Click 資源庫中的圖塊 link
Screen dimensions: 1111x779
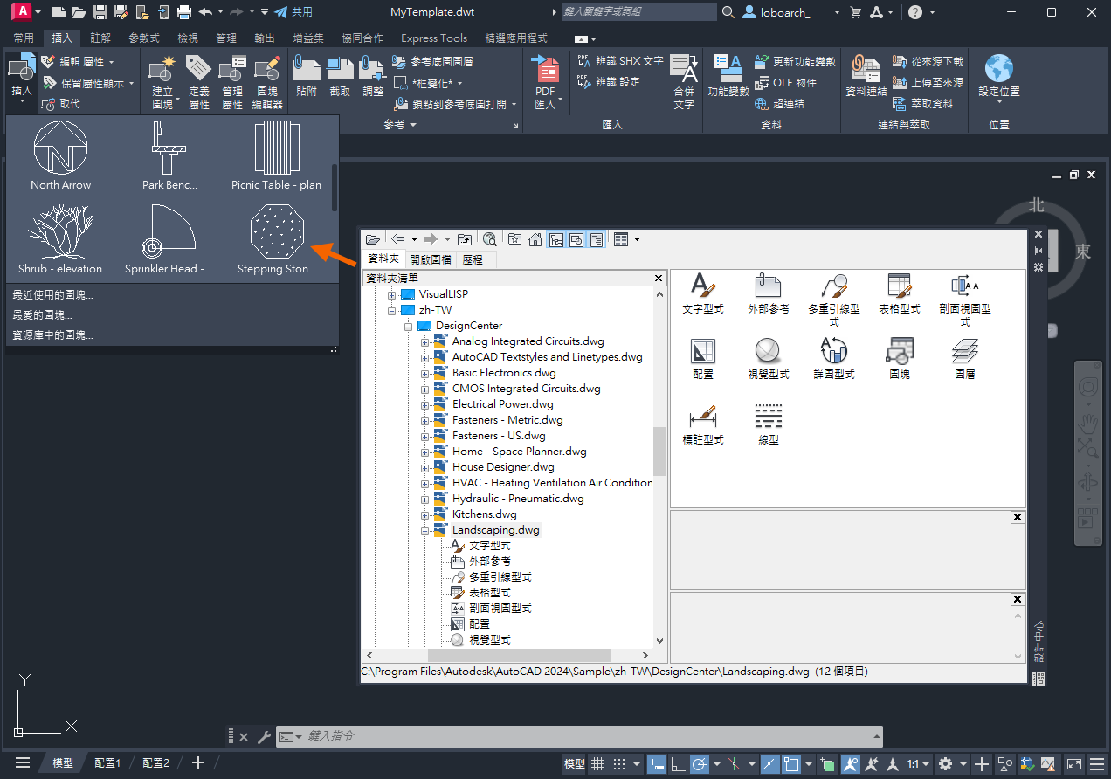click(52, 335)
